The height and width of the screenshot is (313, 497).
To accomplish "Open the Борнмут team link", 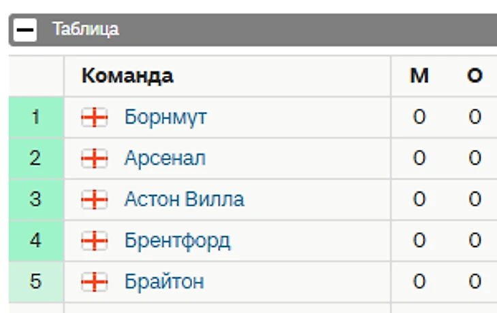I will click(x=165, y=117).
